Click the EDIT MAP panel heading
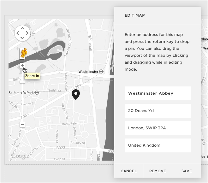208x183 pixels. (135, 15)
